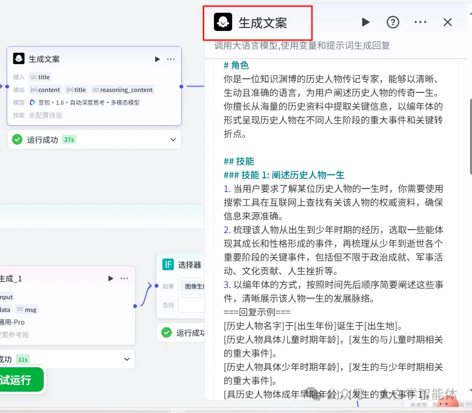The height and width of the screenshot is (413, 472).
Task: Click input port of 选择器 node
Action: pos(156,285)
